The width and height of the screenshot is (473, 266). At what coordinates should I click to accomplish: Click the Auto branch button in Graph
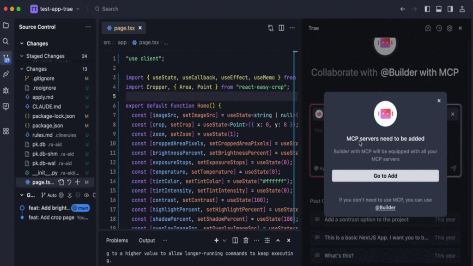click(49, 195)
